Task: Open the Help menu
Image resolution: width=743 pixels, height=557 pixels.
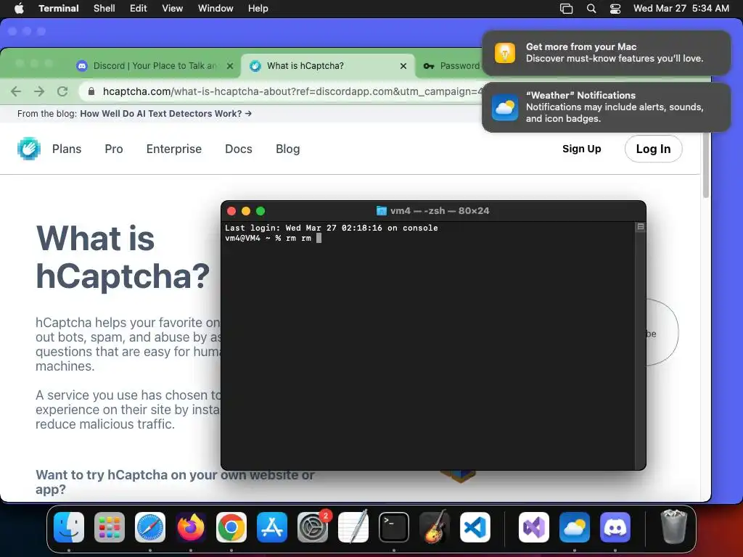Action: (x=258, y=9)
